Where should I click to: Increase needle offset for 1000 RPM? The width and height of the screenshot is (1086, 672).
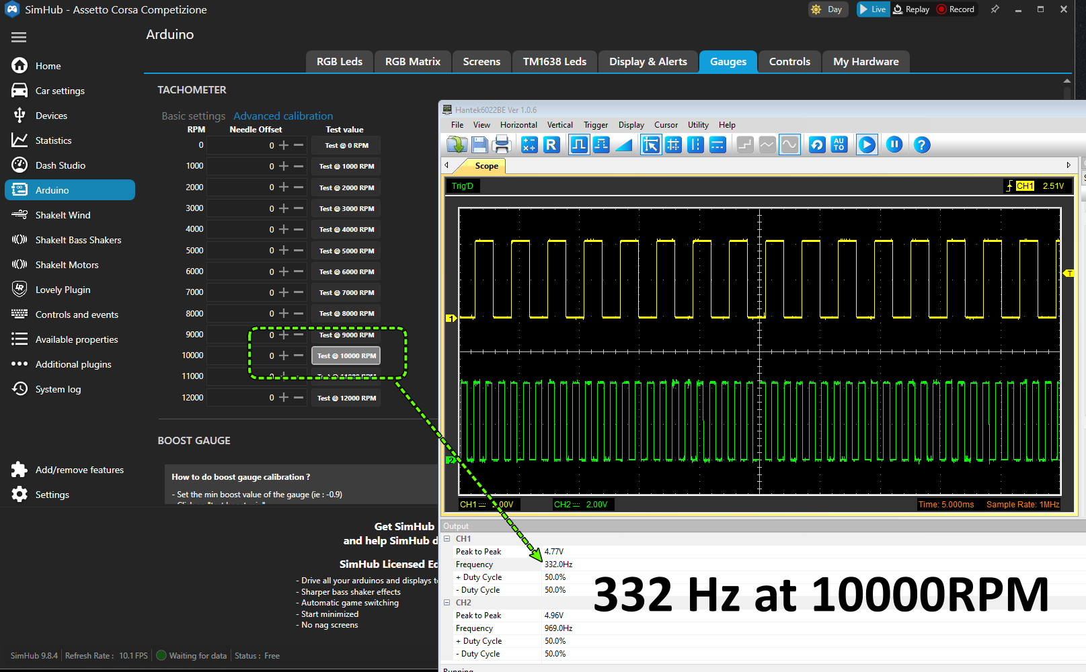click(284, 166)
